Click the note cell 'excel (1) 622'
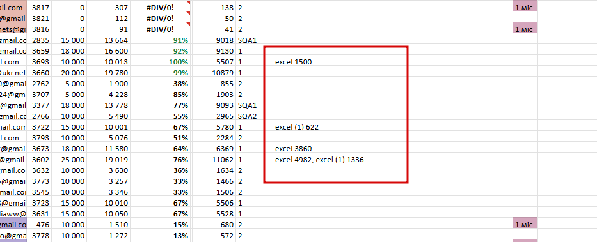597x242 pixels. [x=297, y=127]
